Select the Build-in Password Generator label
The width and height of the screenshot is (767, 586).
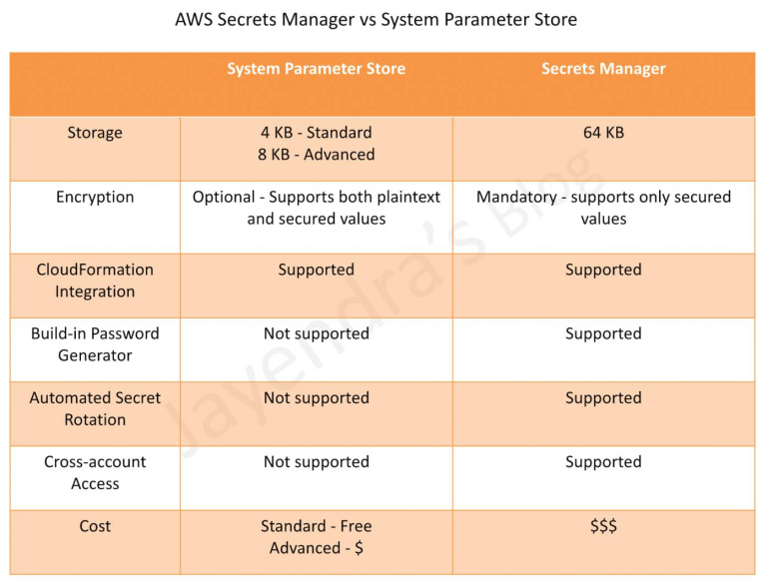pos(95,344)
